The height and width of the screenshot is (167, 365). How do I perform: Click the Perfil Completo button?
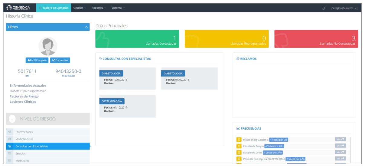[x=37, y=60]
